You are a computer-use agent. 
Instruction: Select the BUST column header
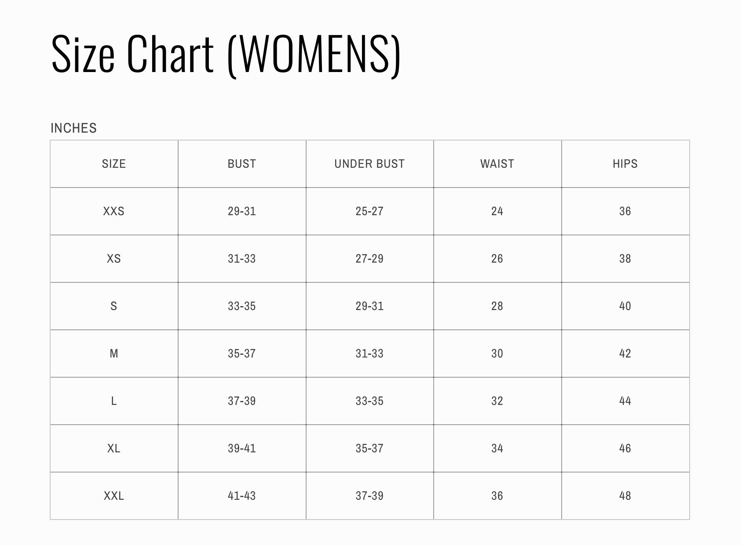242,164
